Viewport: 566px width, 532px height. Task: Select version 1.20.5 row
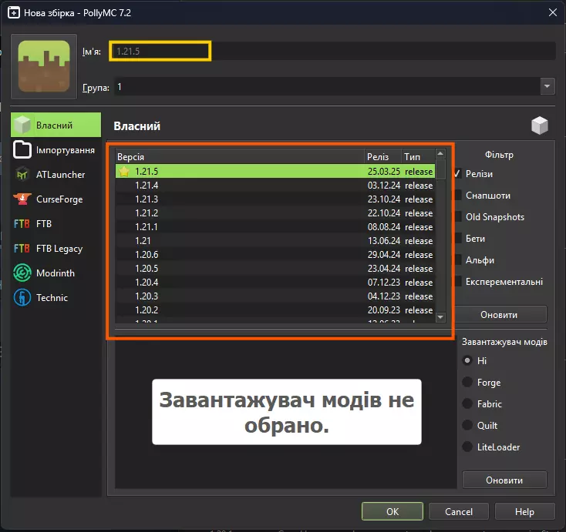[275, 269]
